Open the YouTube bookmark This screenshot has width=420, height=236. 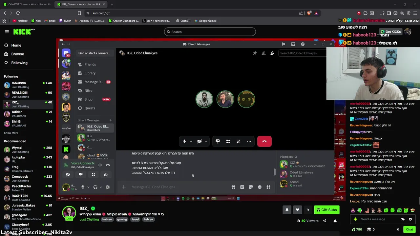coord(20,21)
